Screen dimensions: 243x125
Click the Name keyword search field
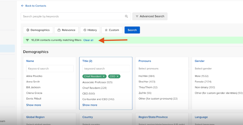click(50, 68)
